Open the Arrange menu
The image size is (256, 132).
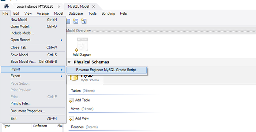43,14
